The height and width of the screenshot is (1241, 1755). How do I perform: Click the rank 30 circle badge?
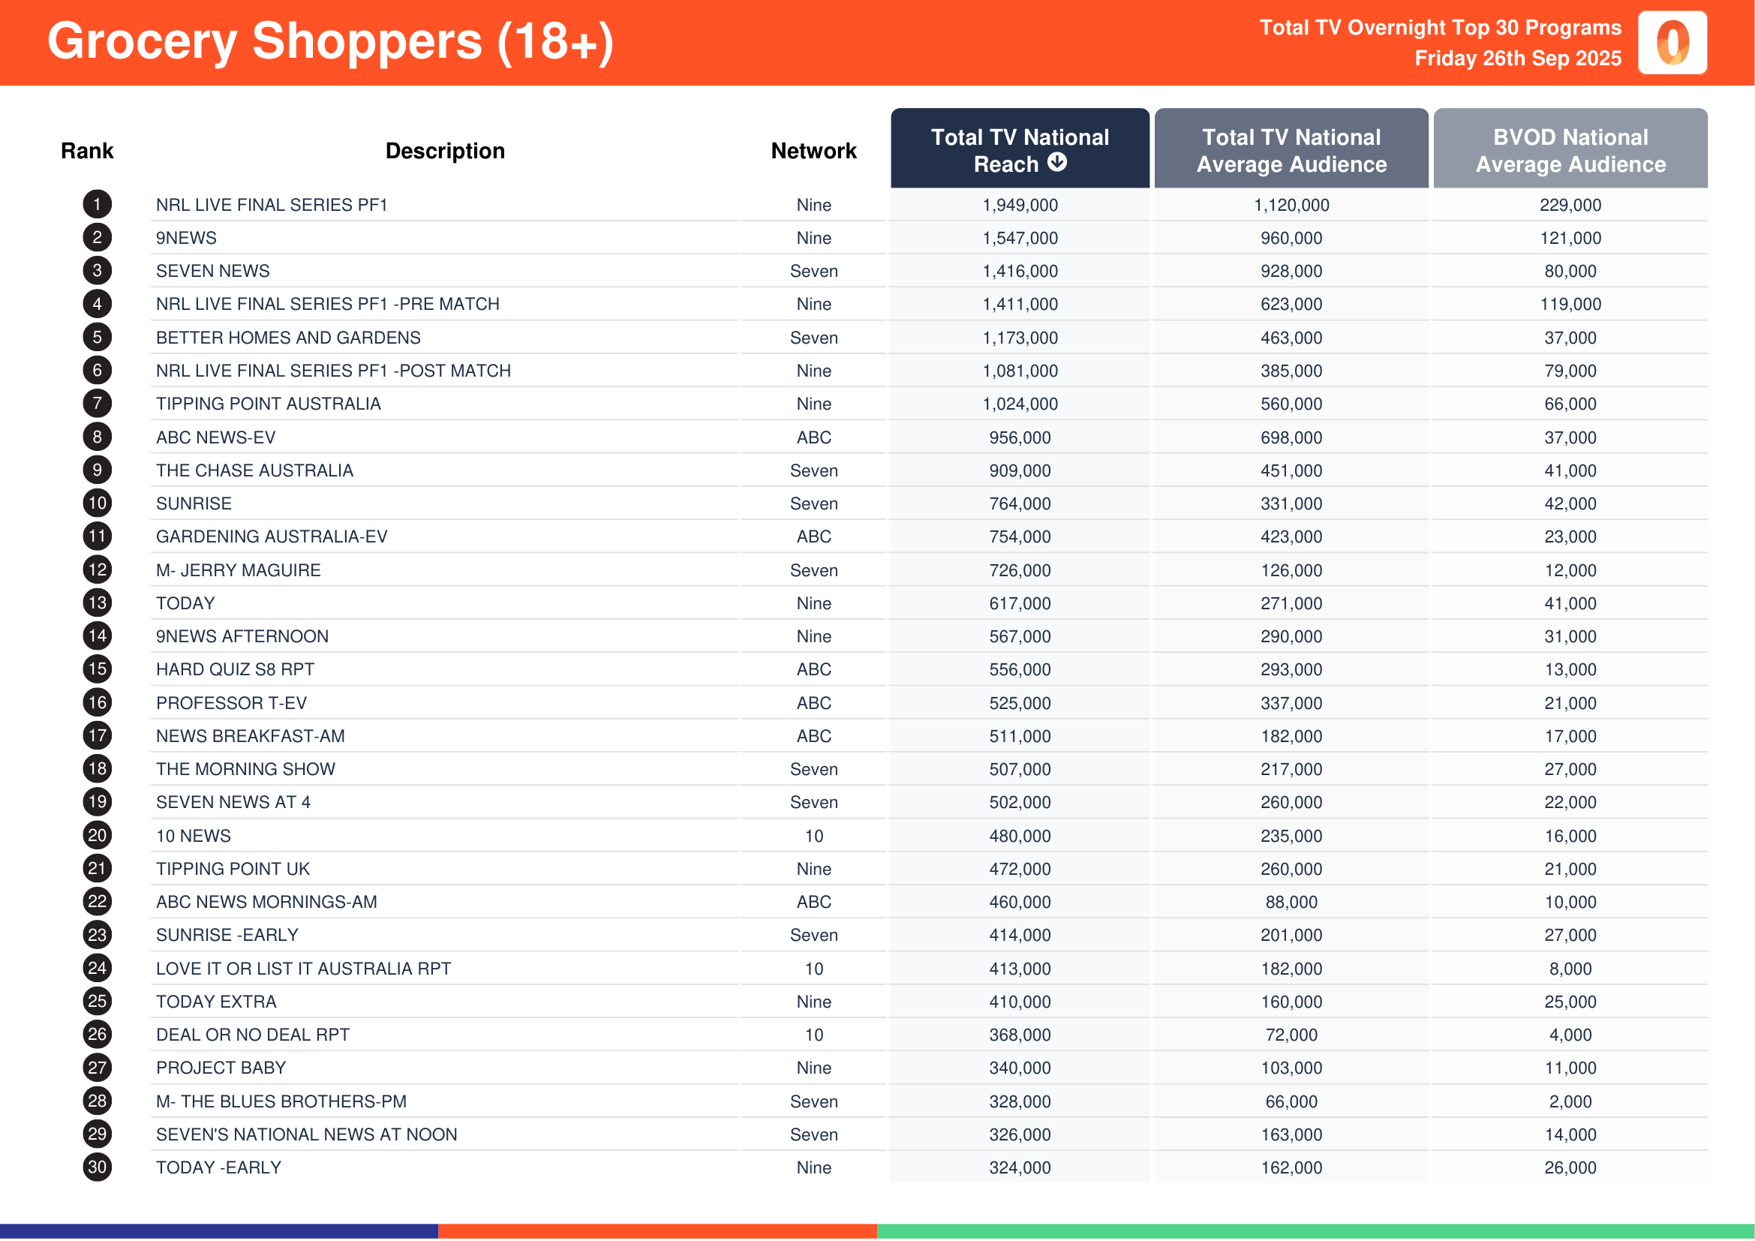(97, 1167)
